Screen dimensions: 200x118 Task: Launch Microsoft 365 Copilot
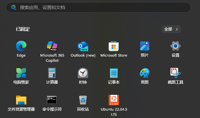52,46
